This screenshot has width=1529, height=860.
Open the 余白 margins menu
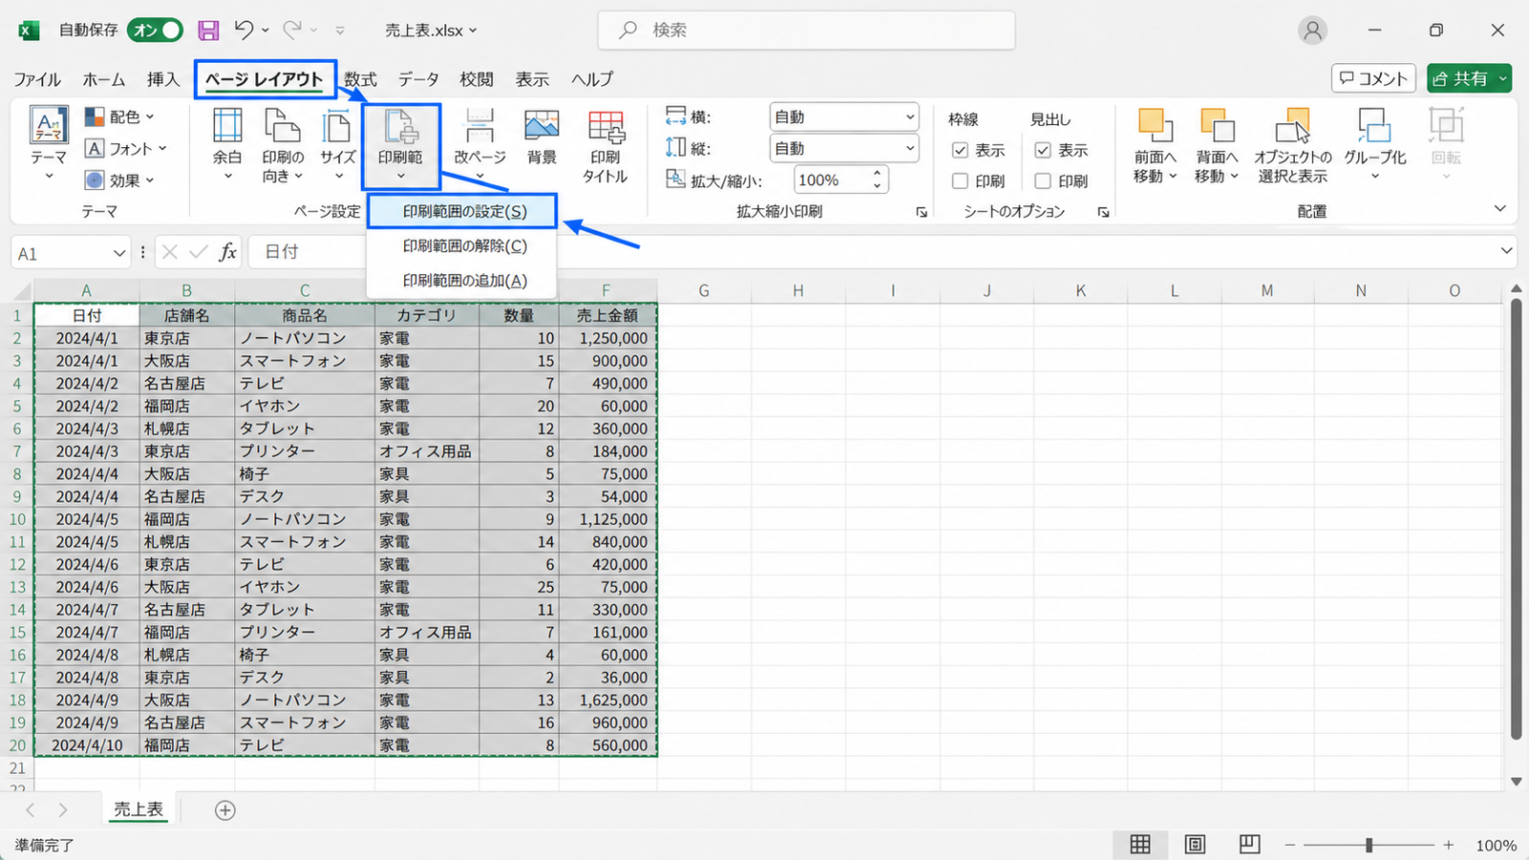(x=227, y=143)
